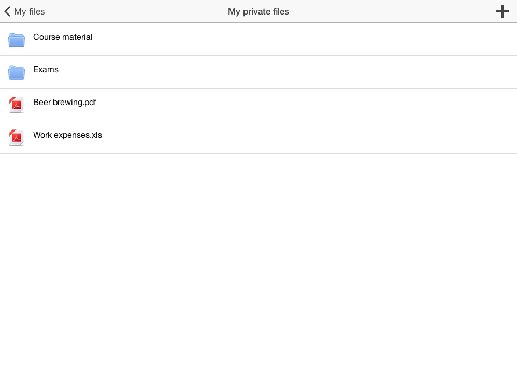Open the Course material folder name
The height and width of the screenshot is (377, 517).
63,37
